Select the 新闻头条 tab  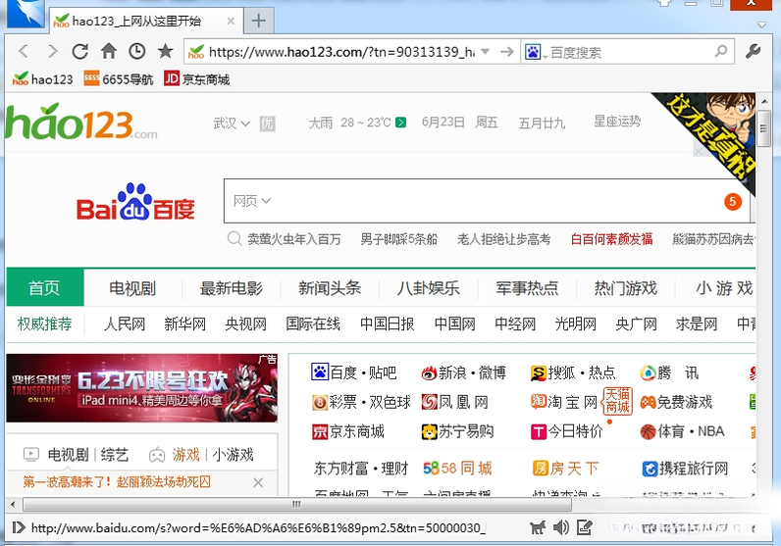pos(330,288)
